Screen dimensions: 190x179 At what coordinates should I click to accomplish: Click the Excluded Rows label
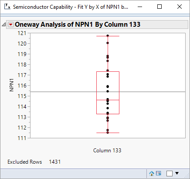coord(25,162)
